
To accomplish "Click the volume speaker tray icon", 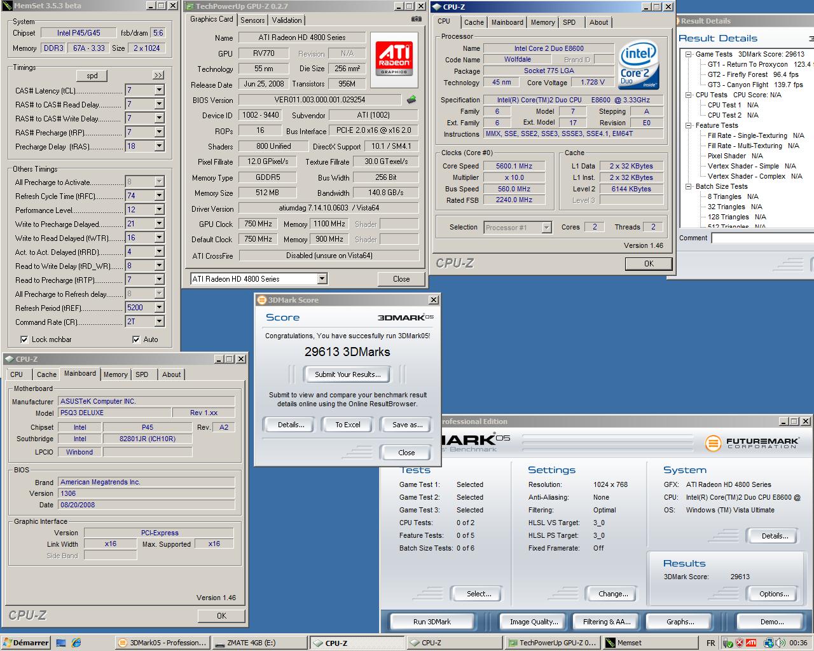I will point(780,643).
